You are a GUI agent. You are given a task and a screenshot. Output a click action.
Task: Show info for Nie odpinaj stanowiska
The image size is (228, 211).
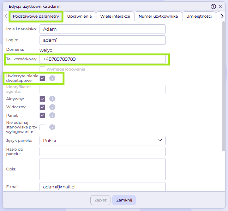coord(52,127)
